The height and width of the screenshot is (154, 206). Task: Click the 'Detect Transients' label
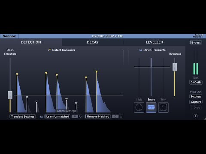click(64, 50)
